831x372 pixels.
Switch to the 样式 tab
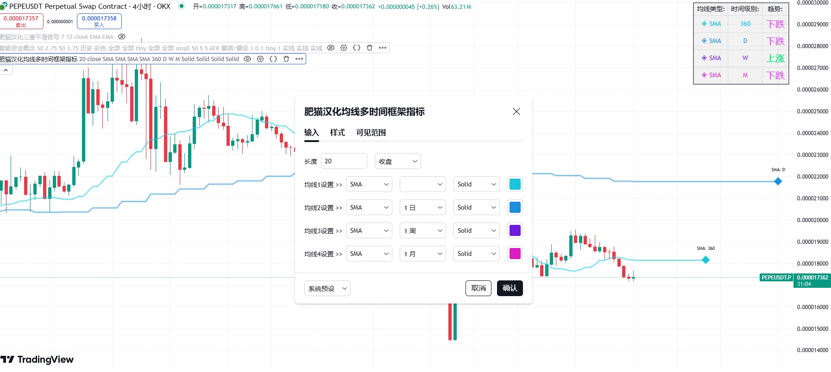(337, 133)
